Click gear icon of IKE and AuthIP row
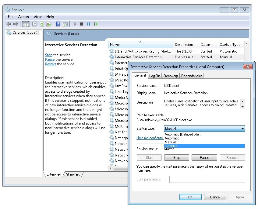 [x=111, y=51]
